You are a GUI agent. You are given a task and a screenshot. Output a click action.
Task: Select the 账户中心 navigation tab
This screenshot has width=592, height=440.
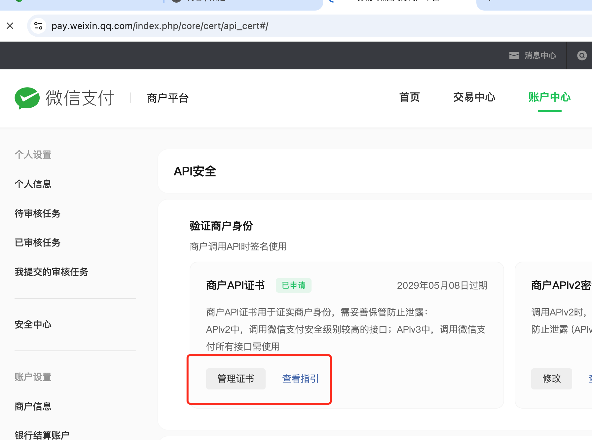pyautogui.click(x=549, y=97)
